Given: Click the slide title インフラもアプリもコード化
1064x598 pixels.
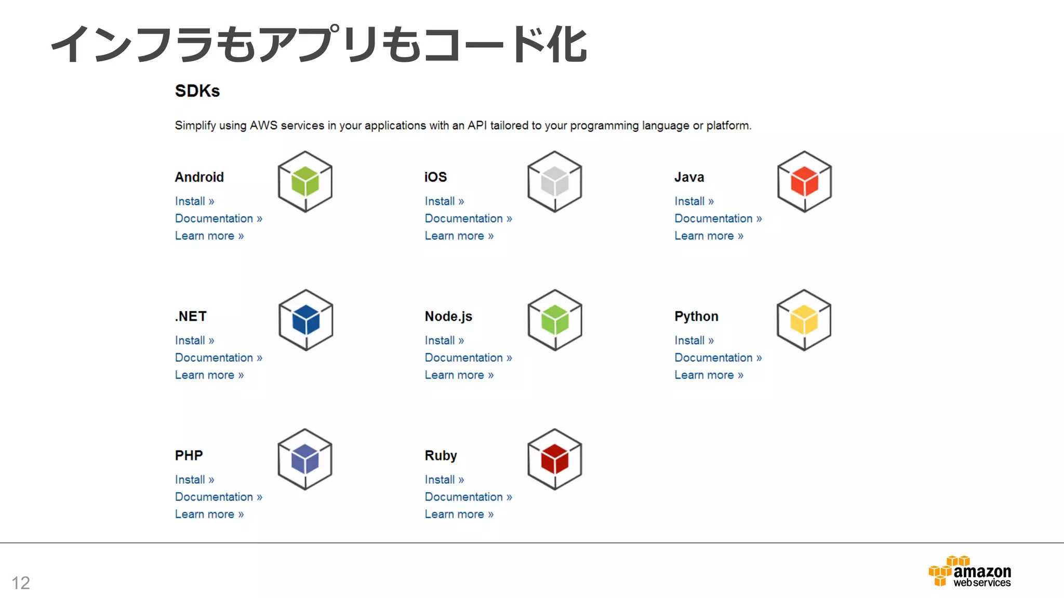Looking at the screenshot, I should coord(318,44).
